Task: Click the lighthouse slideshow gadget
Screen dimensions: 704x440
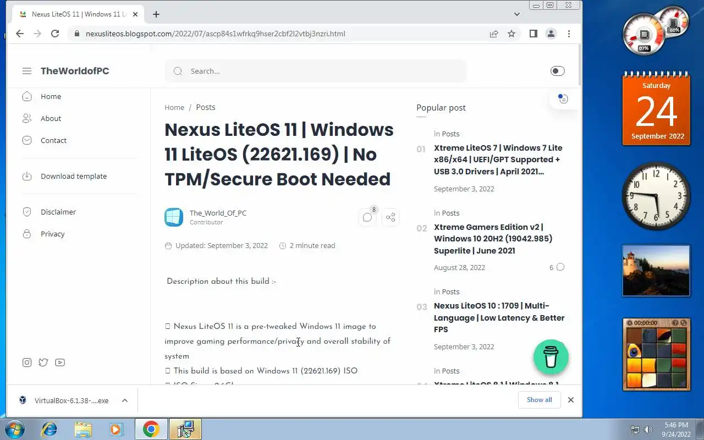Action: coord(656,271)
